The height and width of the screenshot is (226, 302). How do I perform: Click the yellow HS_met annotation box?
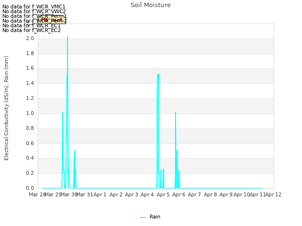[52, 20]
